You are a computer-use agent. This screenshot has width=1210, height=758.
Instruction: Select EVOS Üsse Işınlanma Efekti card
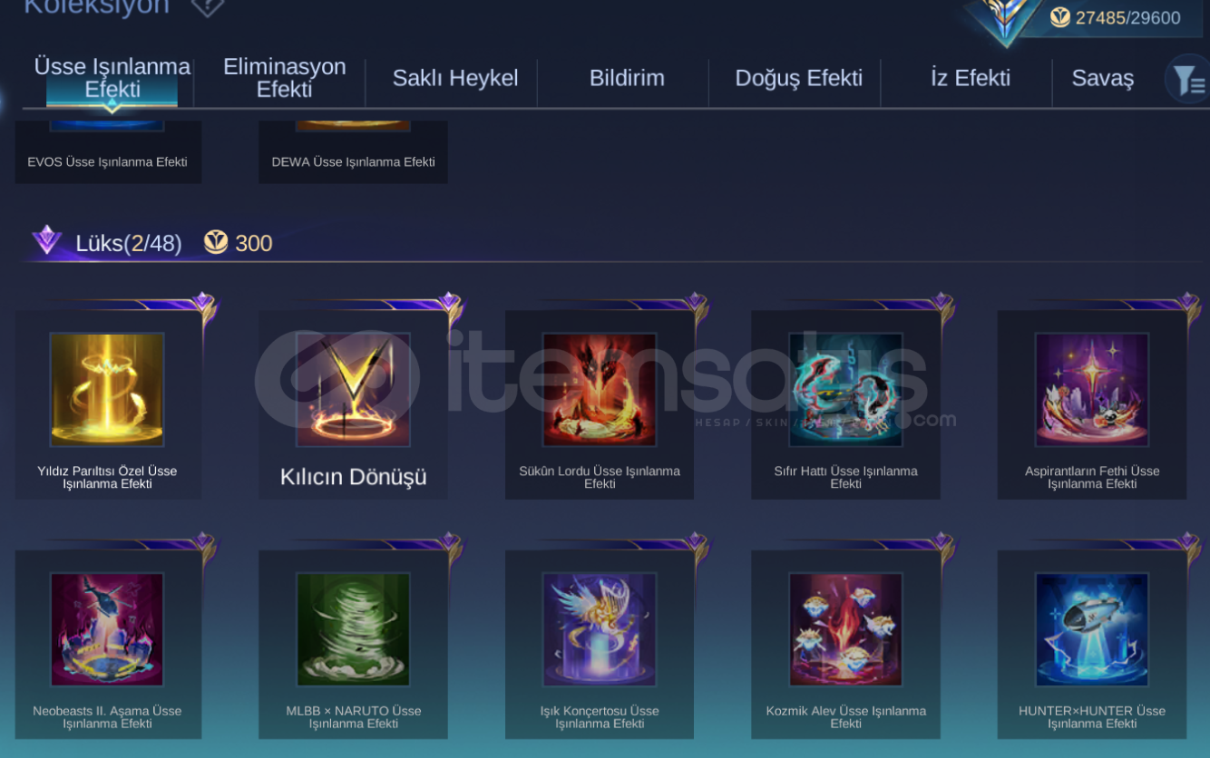click(108, 151)
